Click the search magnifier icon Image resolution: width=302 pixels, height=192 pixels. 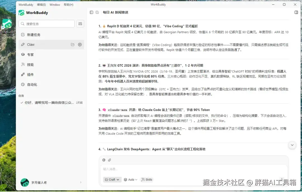coord(23,24)
